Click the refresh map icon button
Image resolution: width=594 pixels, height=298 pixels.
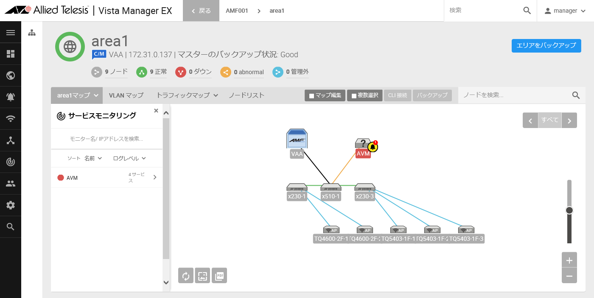[186, 276]
